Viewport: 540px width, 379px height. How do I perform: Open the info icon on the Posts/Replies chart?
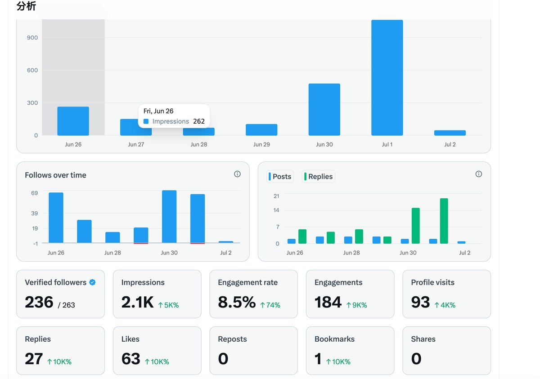479,174
